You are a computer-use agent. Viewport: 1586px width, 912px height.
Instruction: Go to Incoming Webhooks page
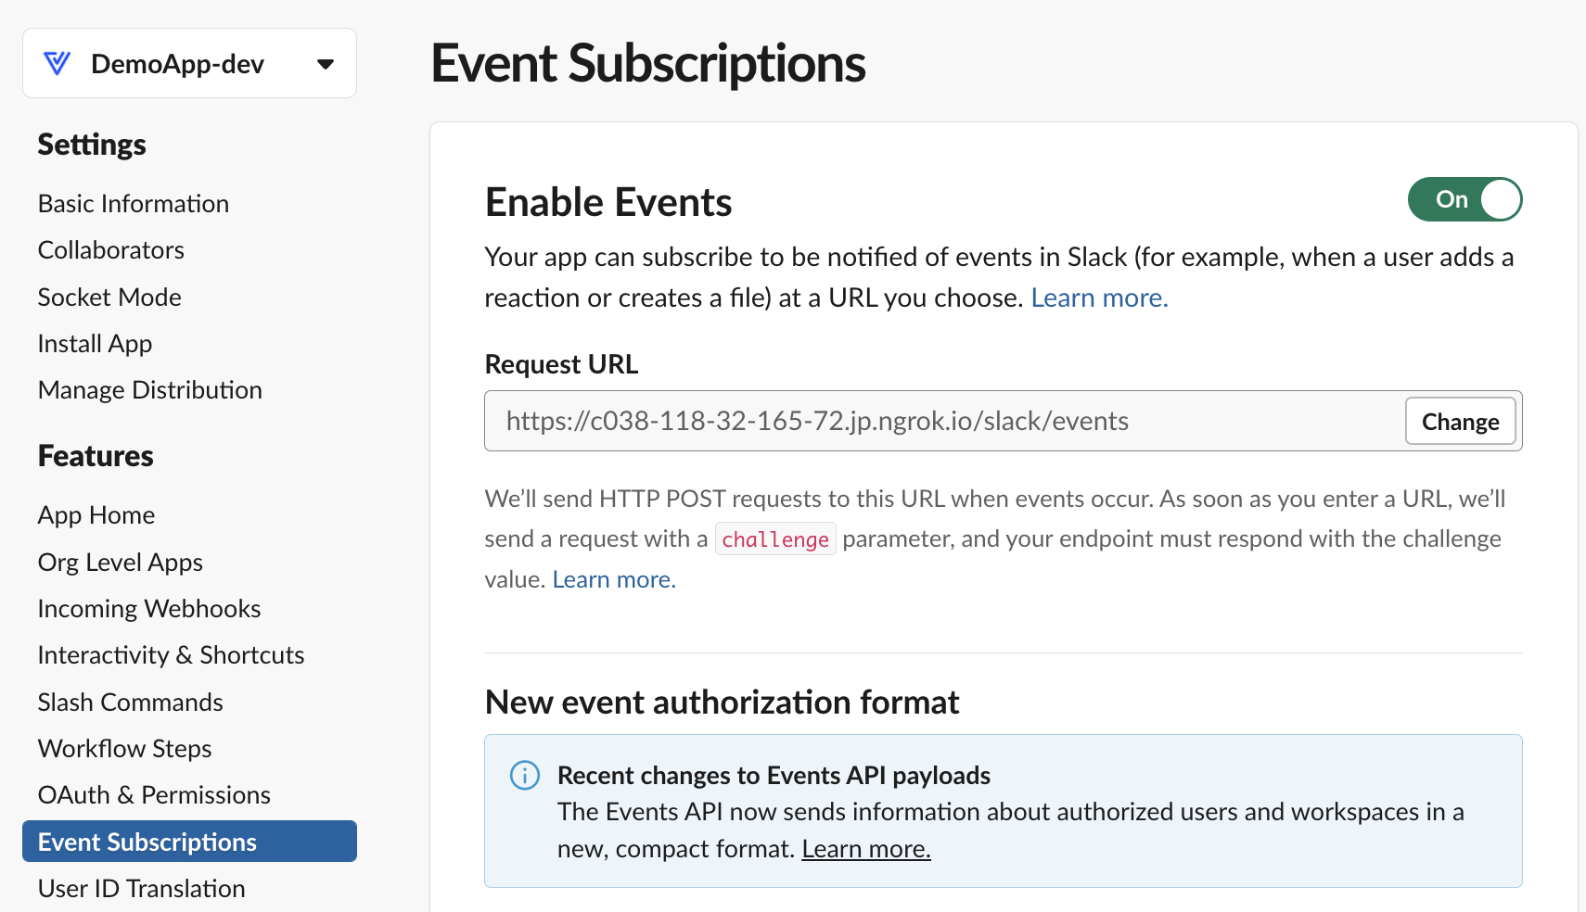click(x=149, y=609)
